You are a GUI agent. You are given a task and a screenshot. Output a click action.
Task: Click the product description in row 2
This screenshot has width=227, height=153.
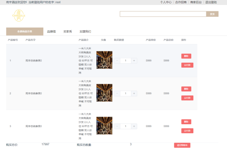click(x=86, y=93)
